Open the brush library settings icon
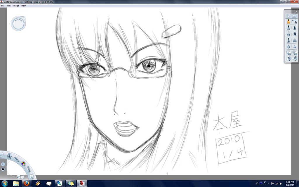 [x=294, y=16]
